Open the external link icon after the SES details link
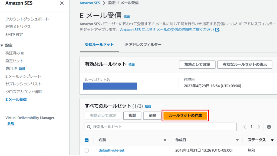277x156 pixels. coord(217,30)
